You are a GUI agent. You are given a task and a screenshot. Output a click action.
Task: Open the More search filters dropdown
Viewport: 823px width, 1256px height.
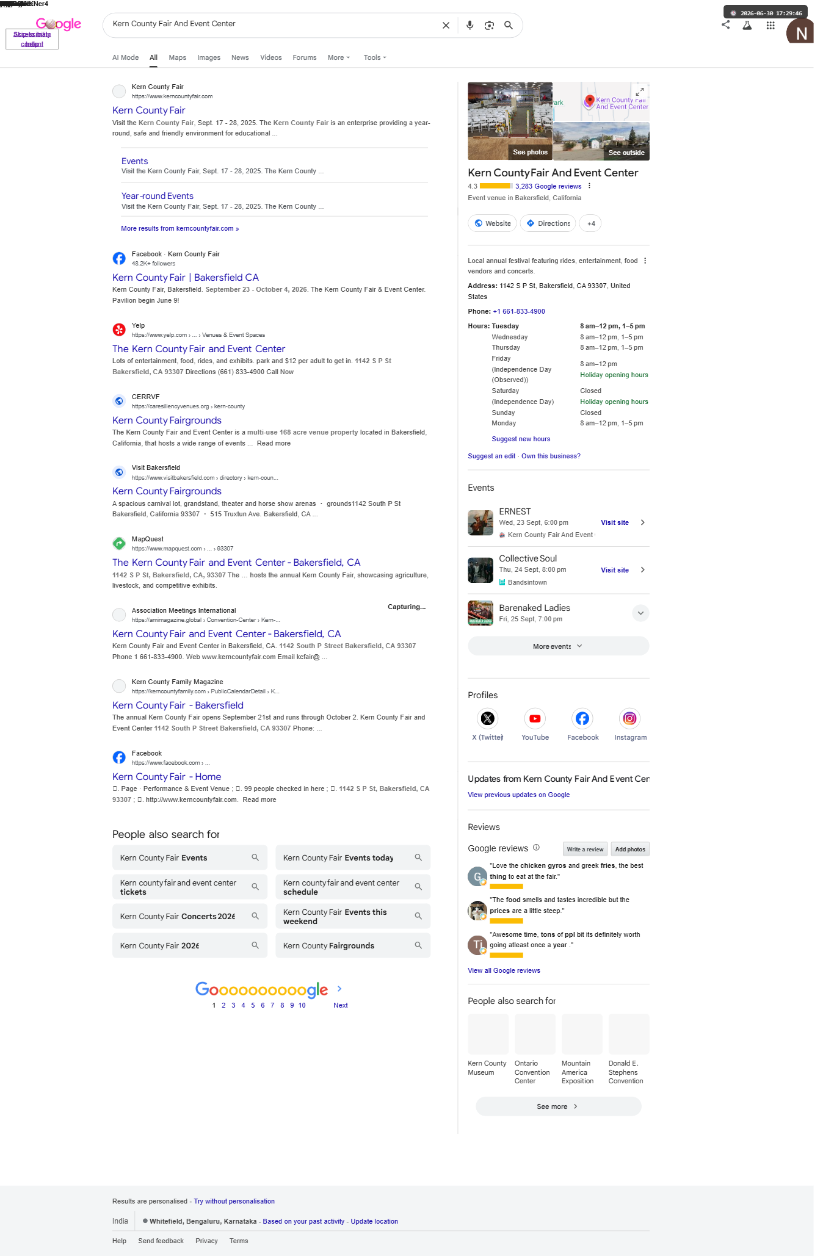pyautogui.click(x=339, y=57)
